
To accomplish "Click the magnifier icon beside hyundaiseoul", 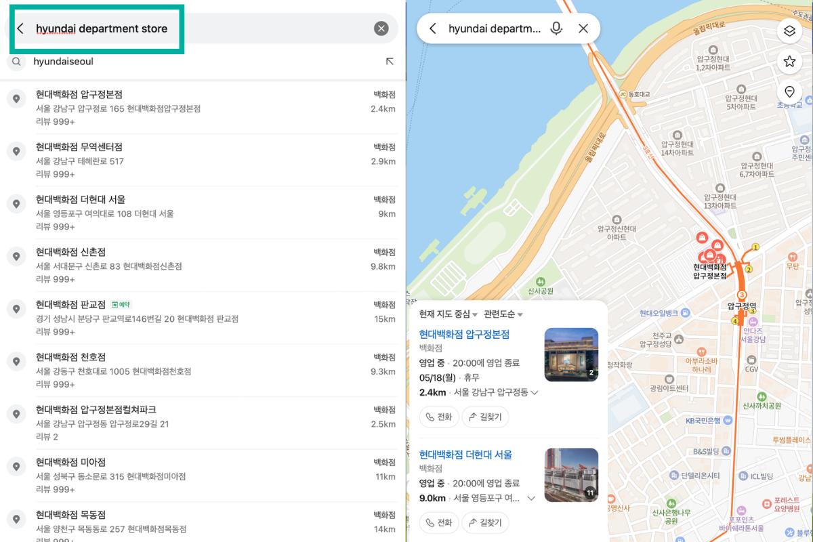I will coord(16,62).
